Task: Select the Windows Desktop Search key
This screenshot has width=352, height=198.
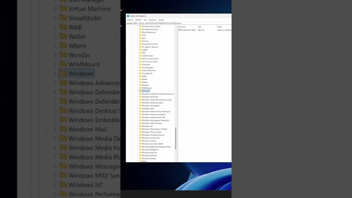Action: coord(153,103)
